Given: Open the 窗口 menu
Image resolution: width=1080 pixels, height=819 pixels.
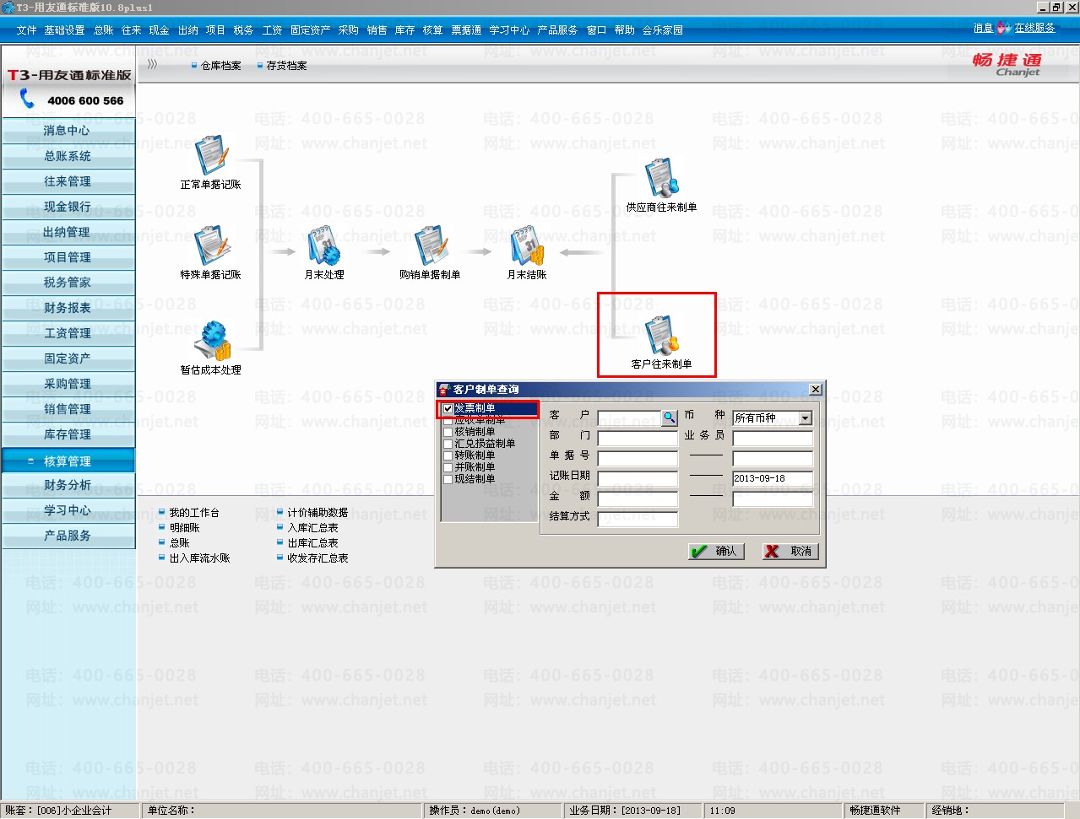Looking at the screenshot, I should tap(596, 30).
